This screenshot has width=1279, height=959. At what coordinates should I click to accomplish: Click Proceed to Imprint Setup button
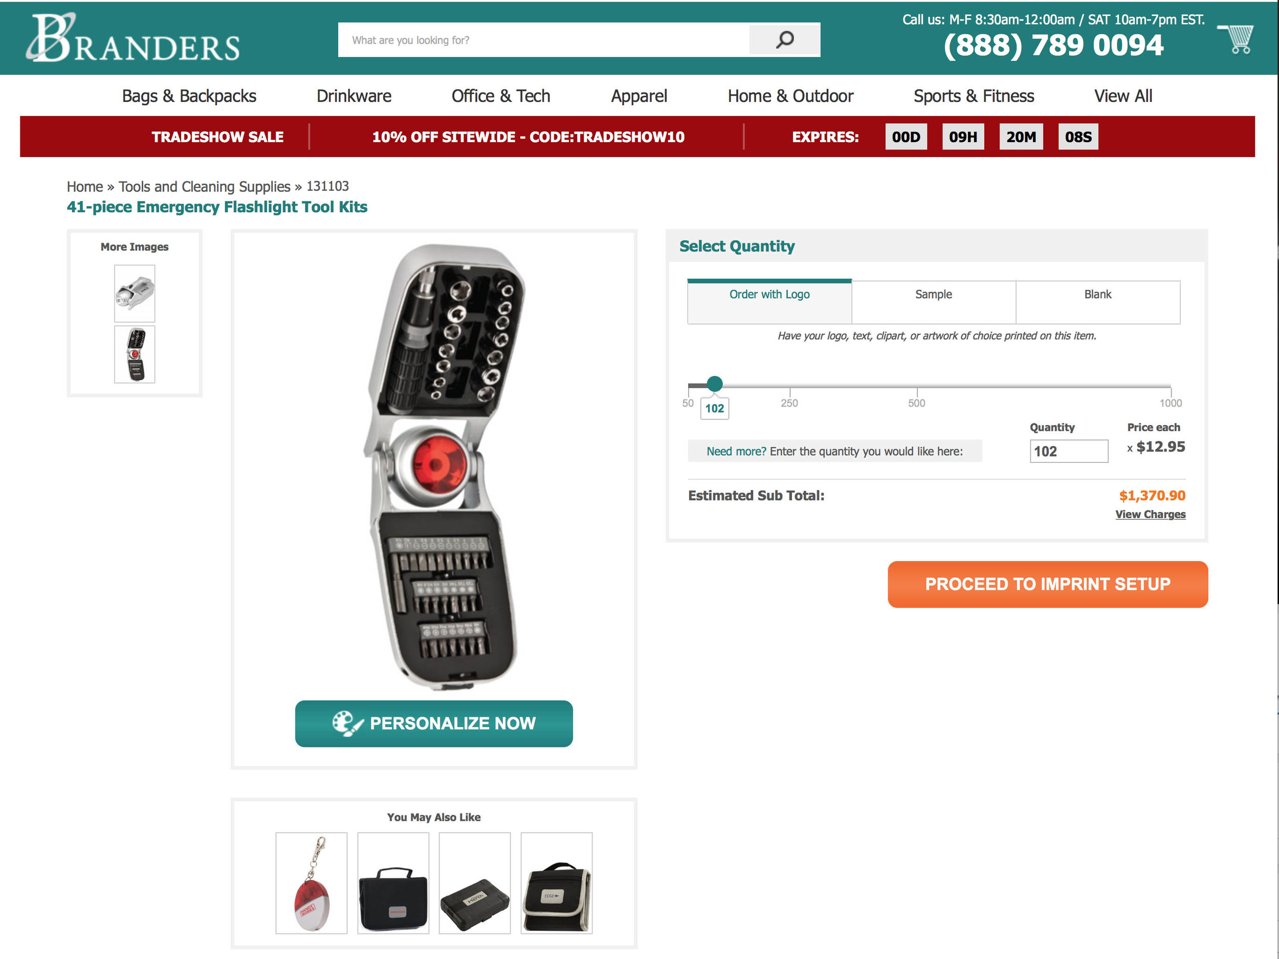pyautogui.click(x=1047, y=584)
